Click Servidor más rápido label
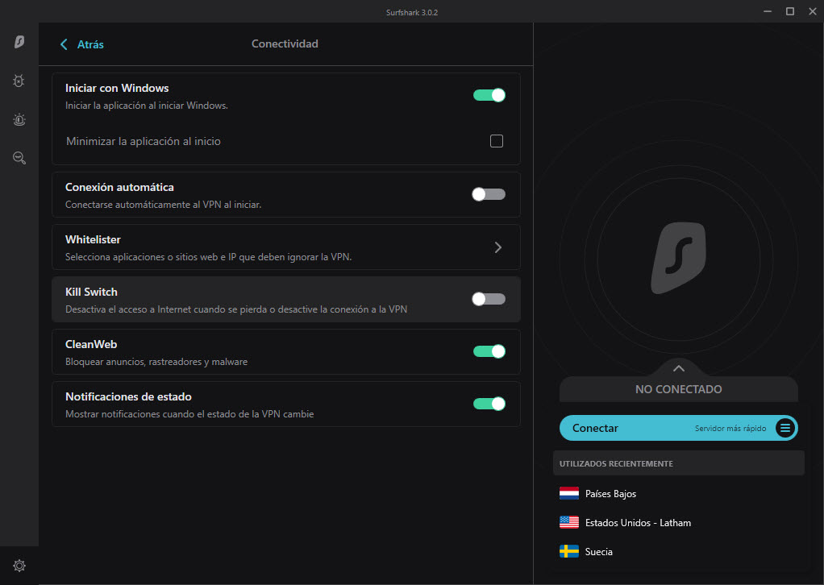This screenshot has height=585, width=824. tap(730, 429)
